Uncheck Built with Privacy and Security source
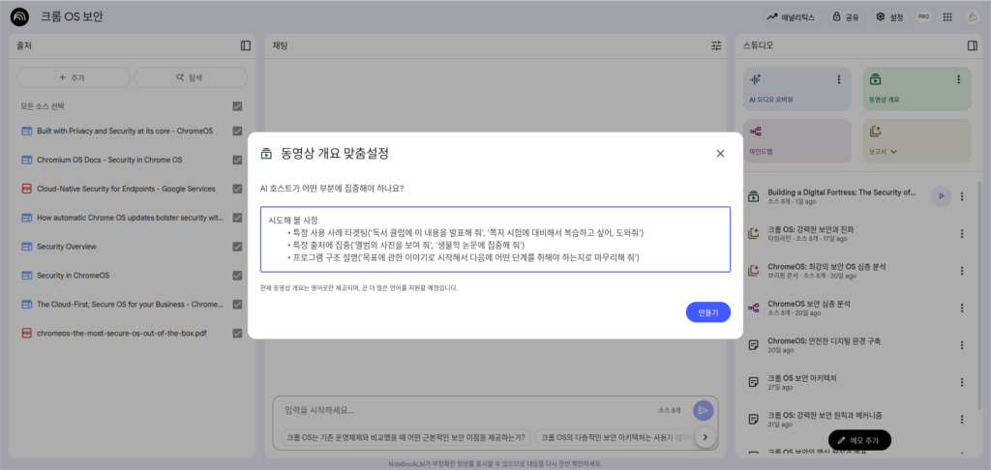This screenshot has height=470, width=991. coord(237,131)
